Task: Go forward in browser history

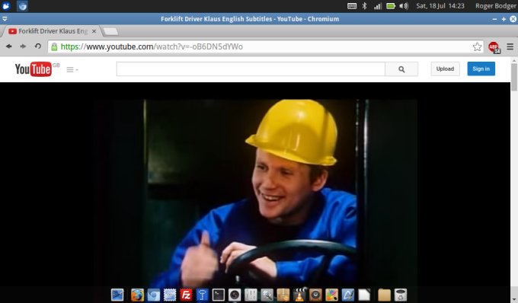Action: (x=23, y=46)
